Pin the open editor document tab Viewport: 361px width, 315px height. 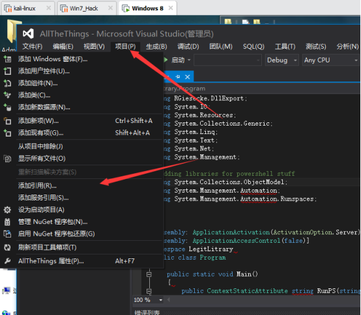point(178,77)
